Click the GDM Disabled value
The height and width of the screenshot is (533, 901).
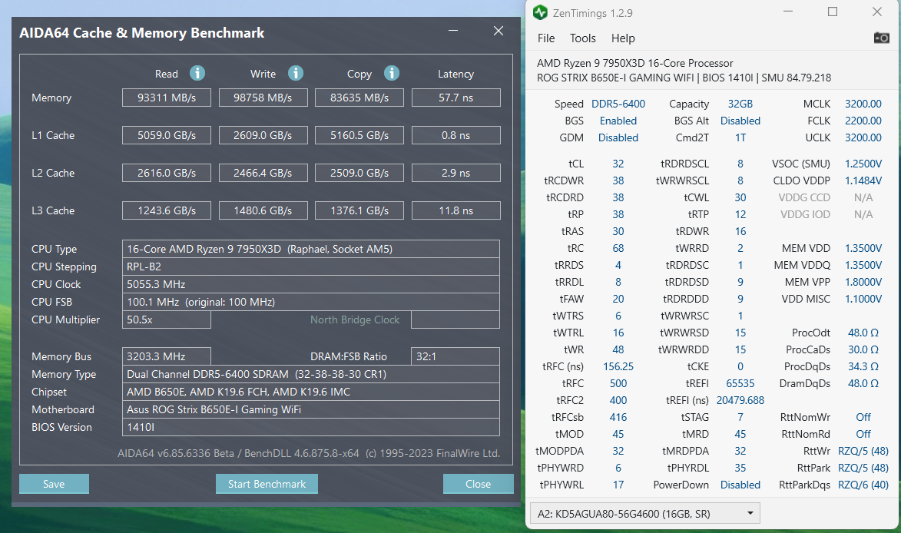coord(618,137)
